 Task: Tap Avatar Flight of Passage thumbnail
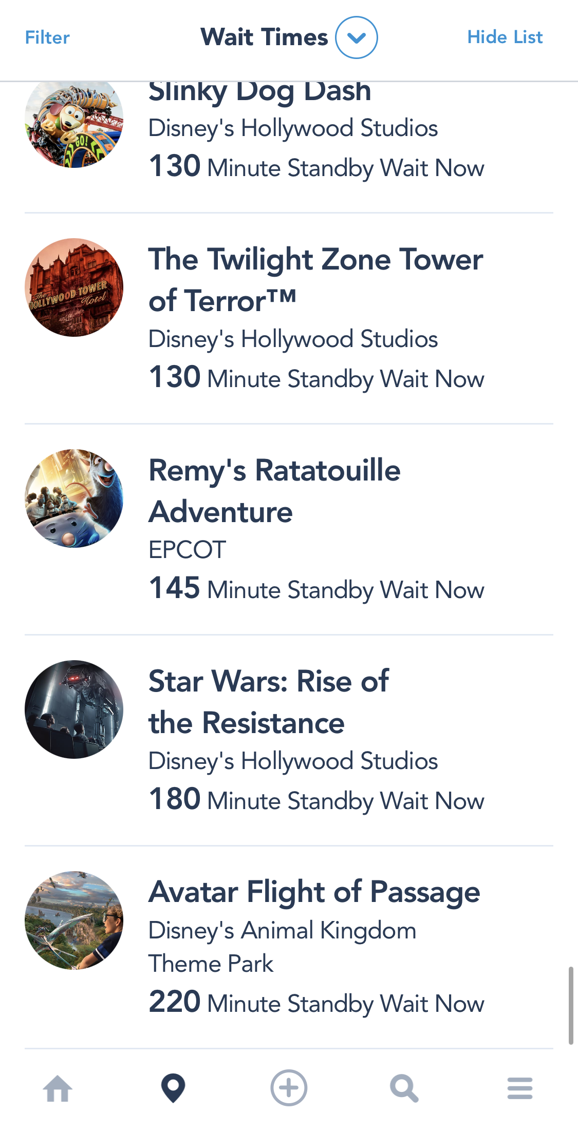pos(74,920)
